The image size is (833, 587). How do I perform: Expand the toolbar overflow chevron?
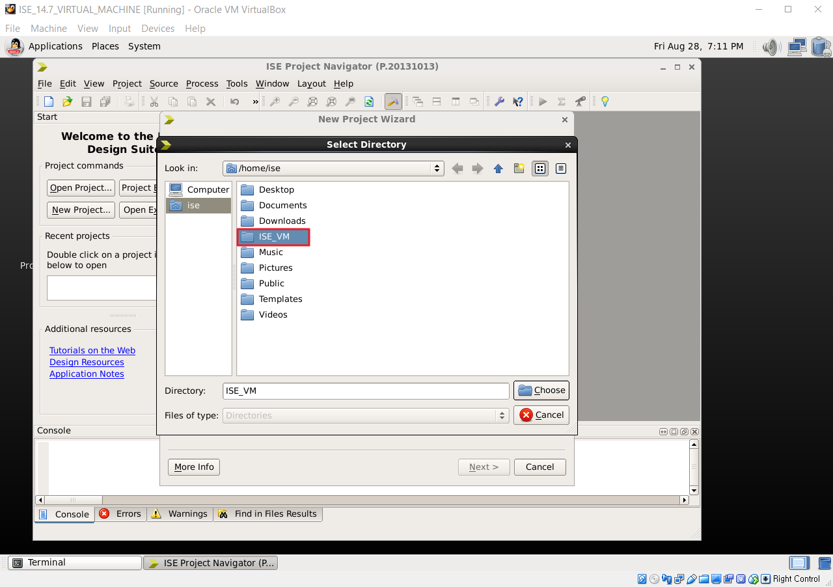pos(255,102)
